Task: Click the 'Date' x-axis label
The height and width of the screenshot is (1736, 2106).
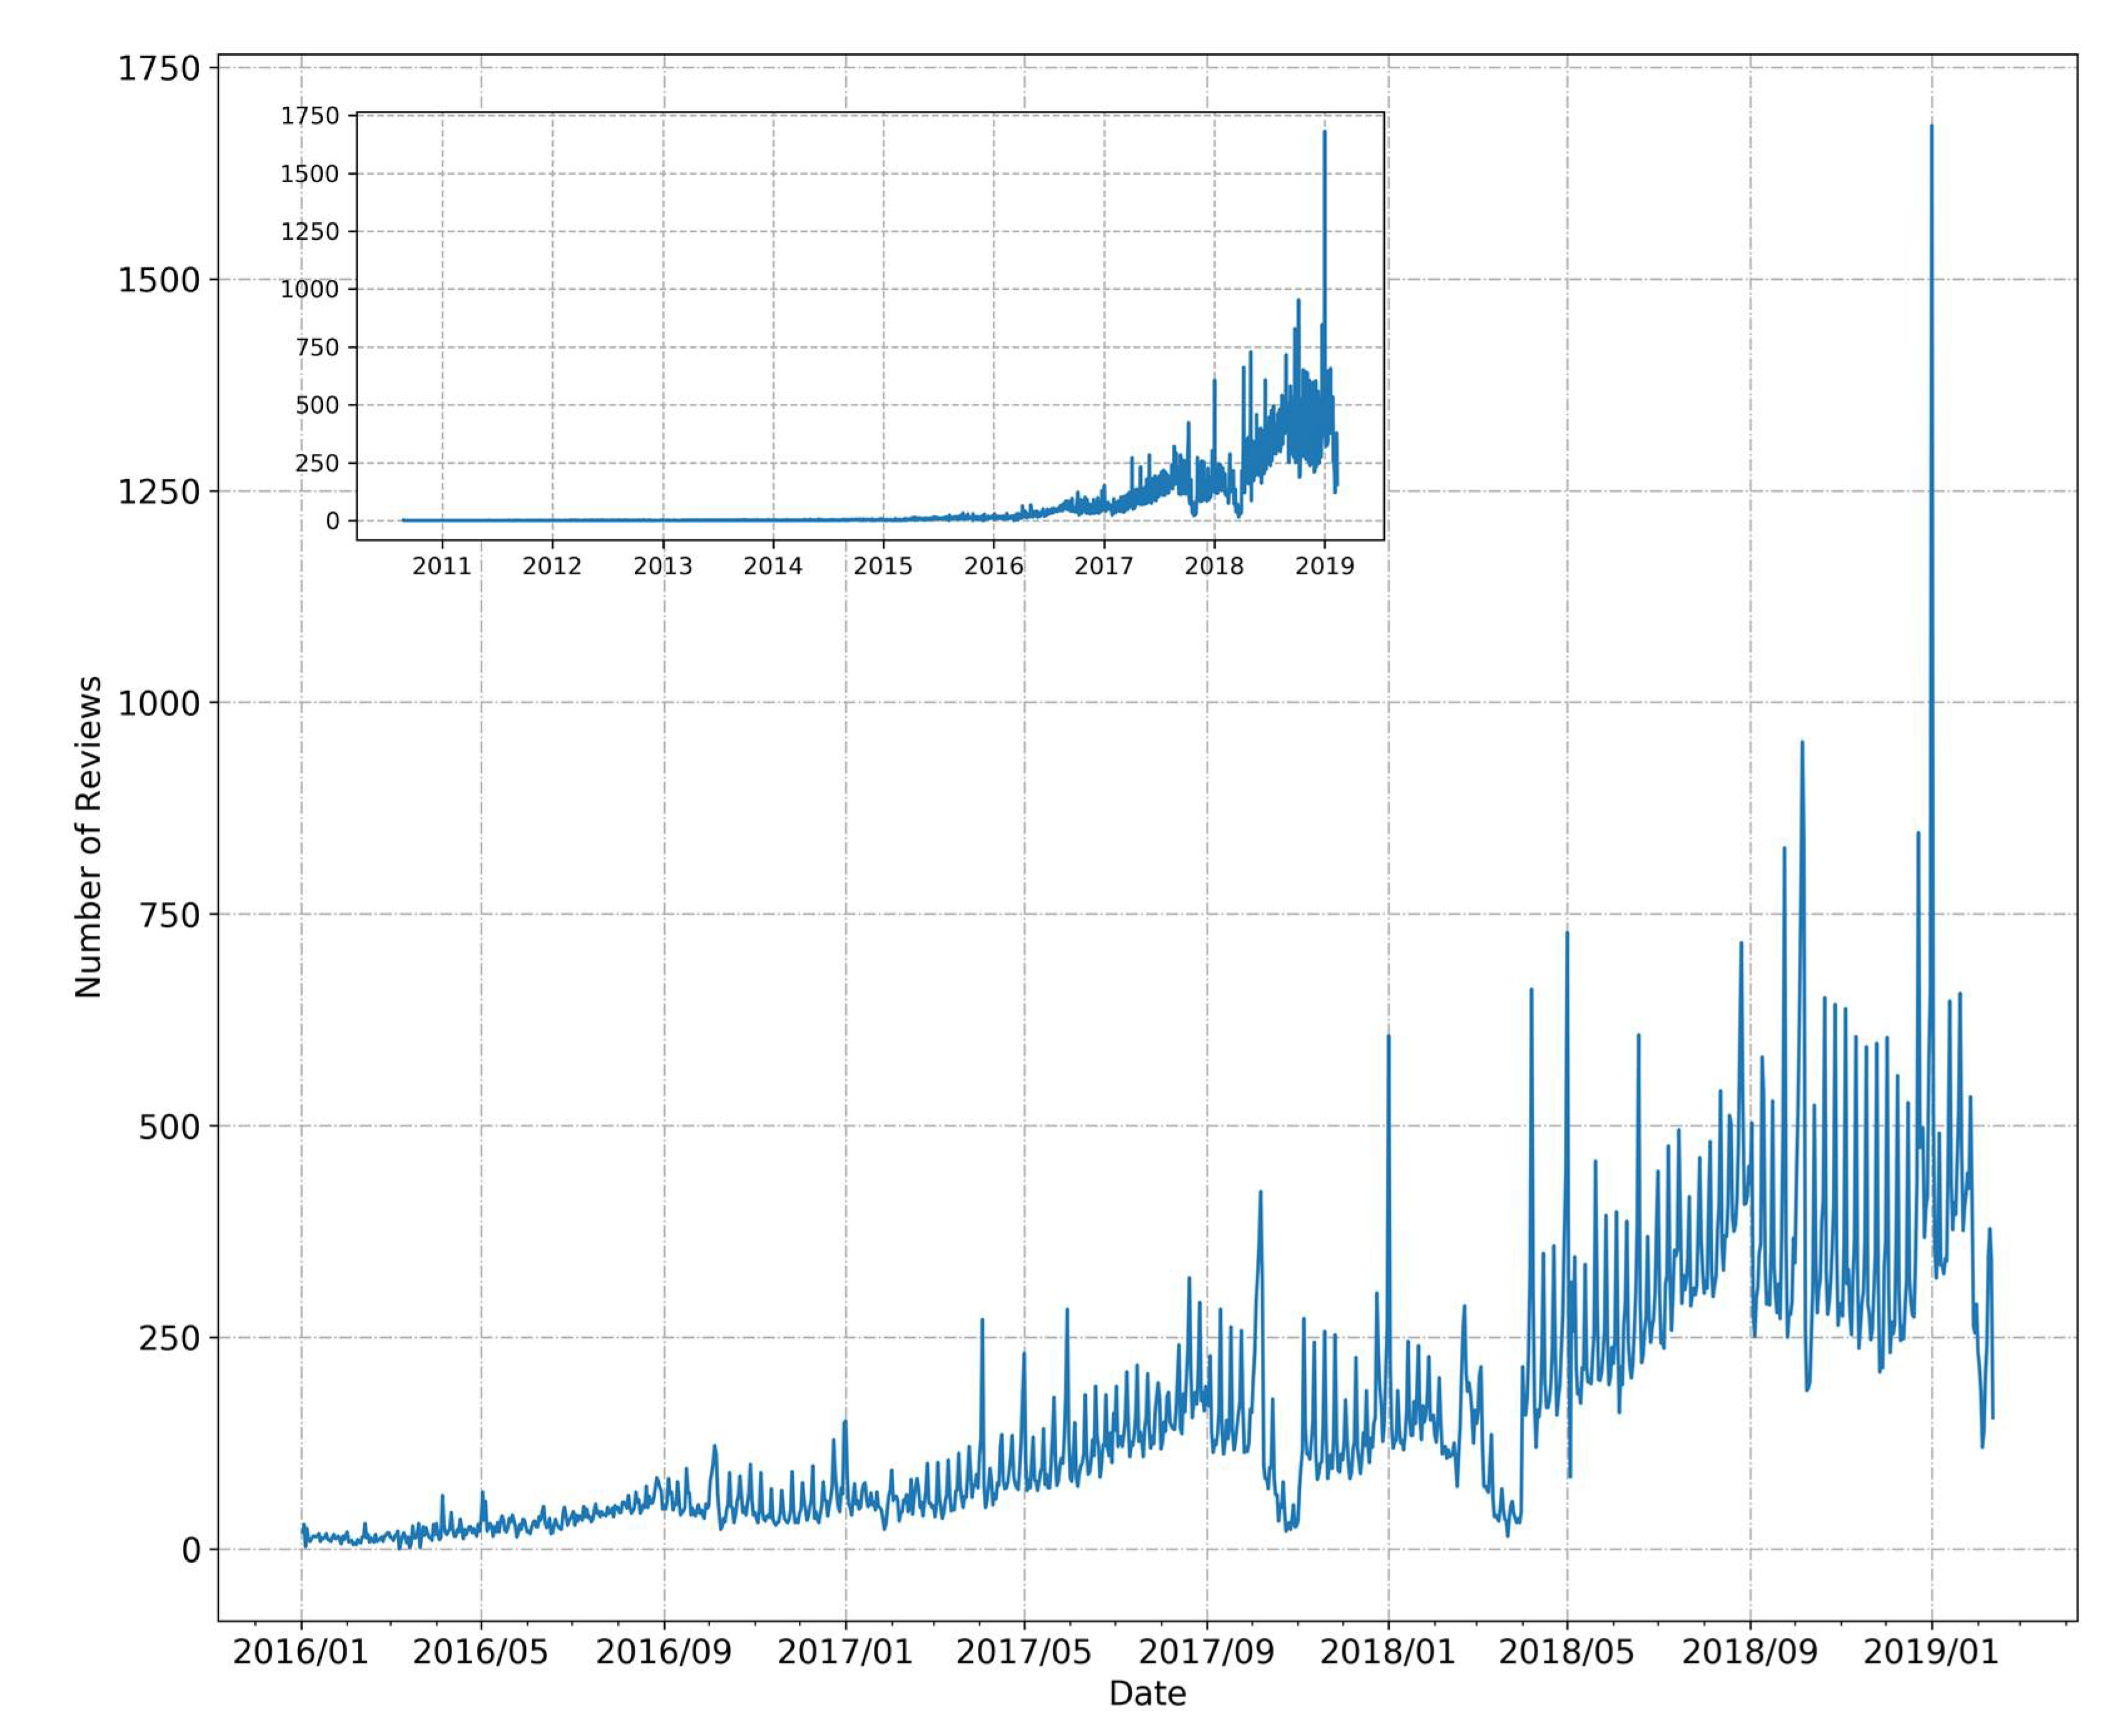Action: click(x=1146, y=1693)
